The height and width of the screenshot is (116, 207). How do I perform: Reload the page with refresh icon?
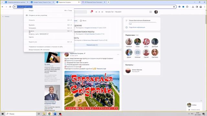(x=10, y=7)
